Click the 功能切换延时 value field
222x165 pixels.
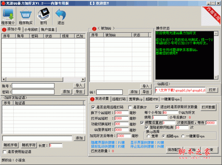[x=121, y=124]
